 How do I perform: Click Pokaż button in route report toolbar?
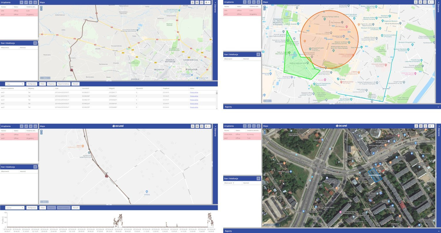[x=43, y=84]
